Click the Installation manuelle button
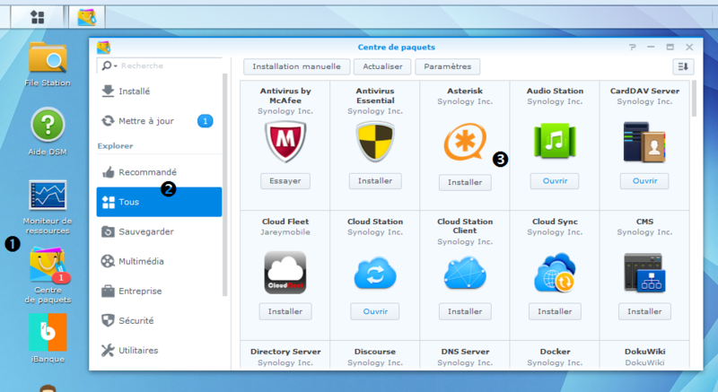Viewport: 718px width, 392px height. 297,66
